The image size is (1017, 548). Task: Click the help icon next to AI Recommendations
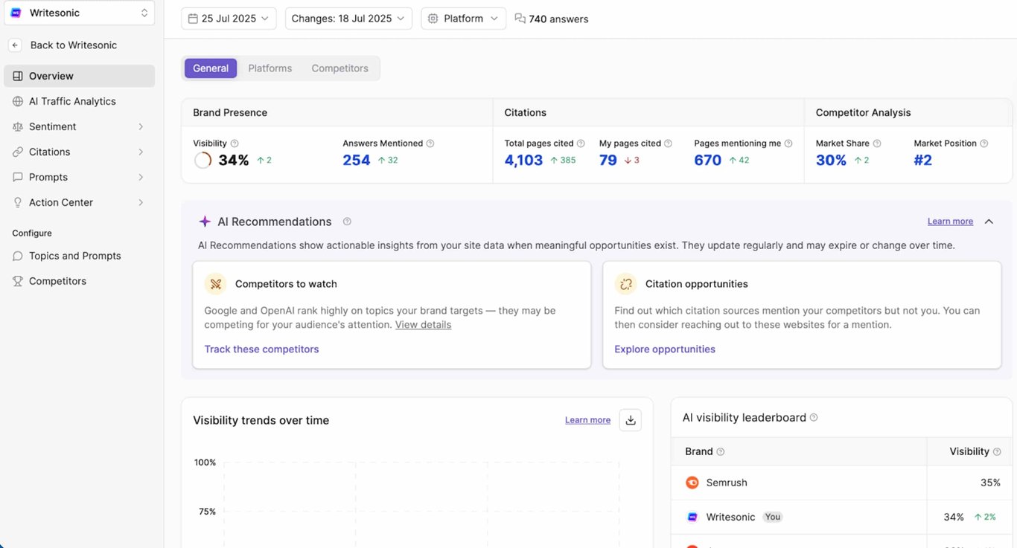coord(347,222)
